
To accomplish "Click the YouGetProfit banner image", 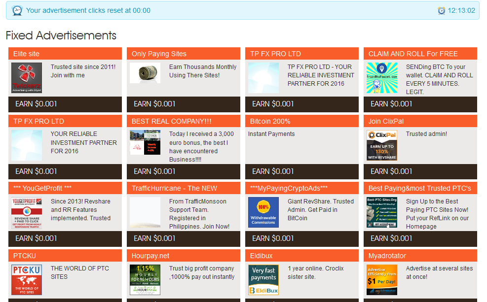I will click(x=27, y=213).
